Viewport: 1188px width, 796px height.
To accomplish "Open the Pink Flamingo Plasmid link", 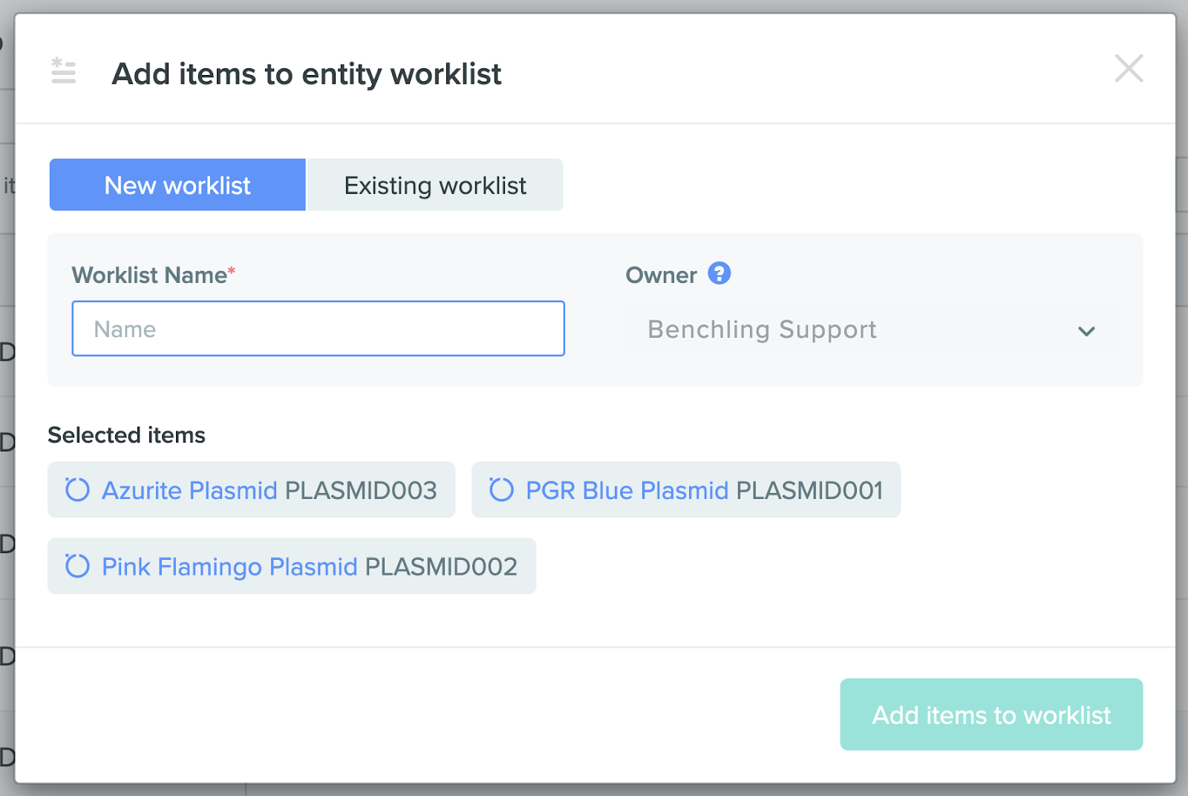I will coord(229,567).
